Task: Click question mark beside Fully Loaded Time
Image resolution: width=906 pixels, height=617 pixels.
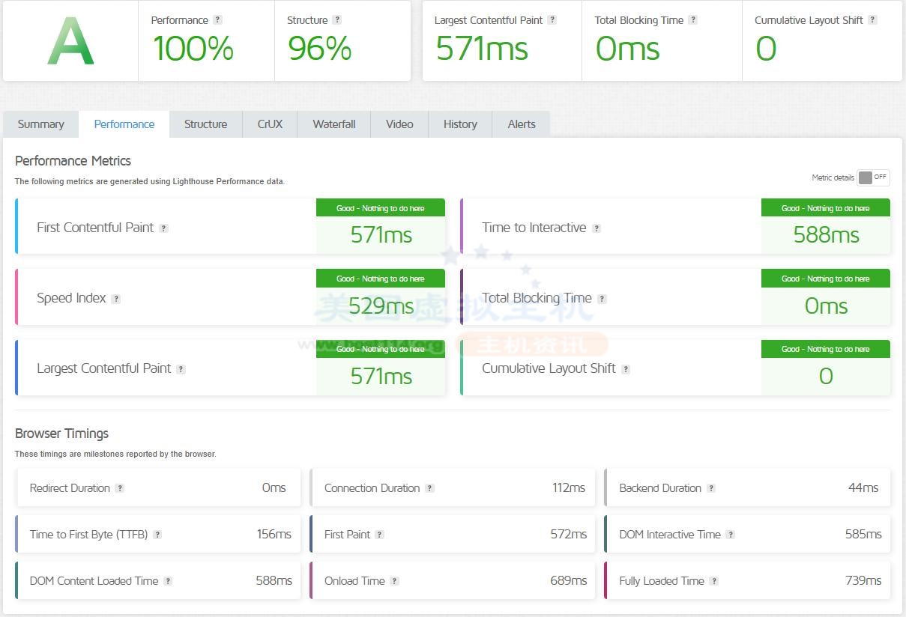Action: click(713, 581)
